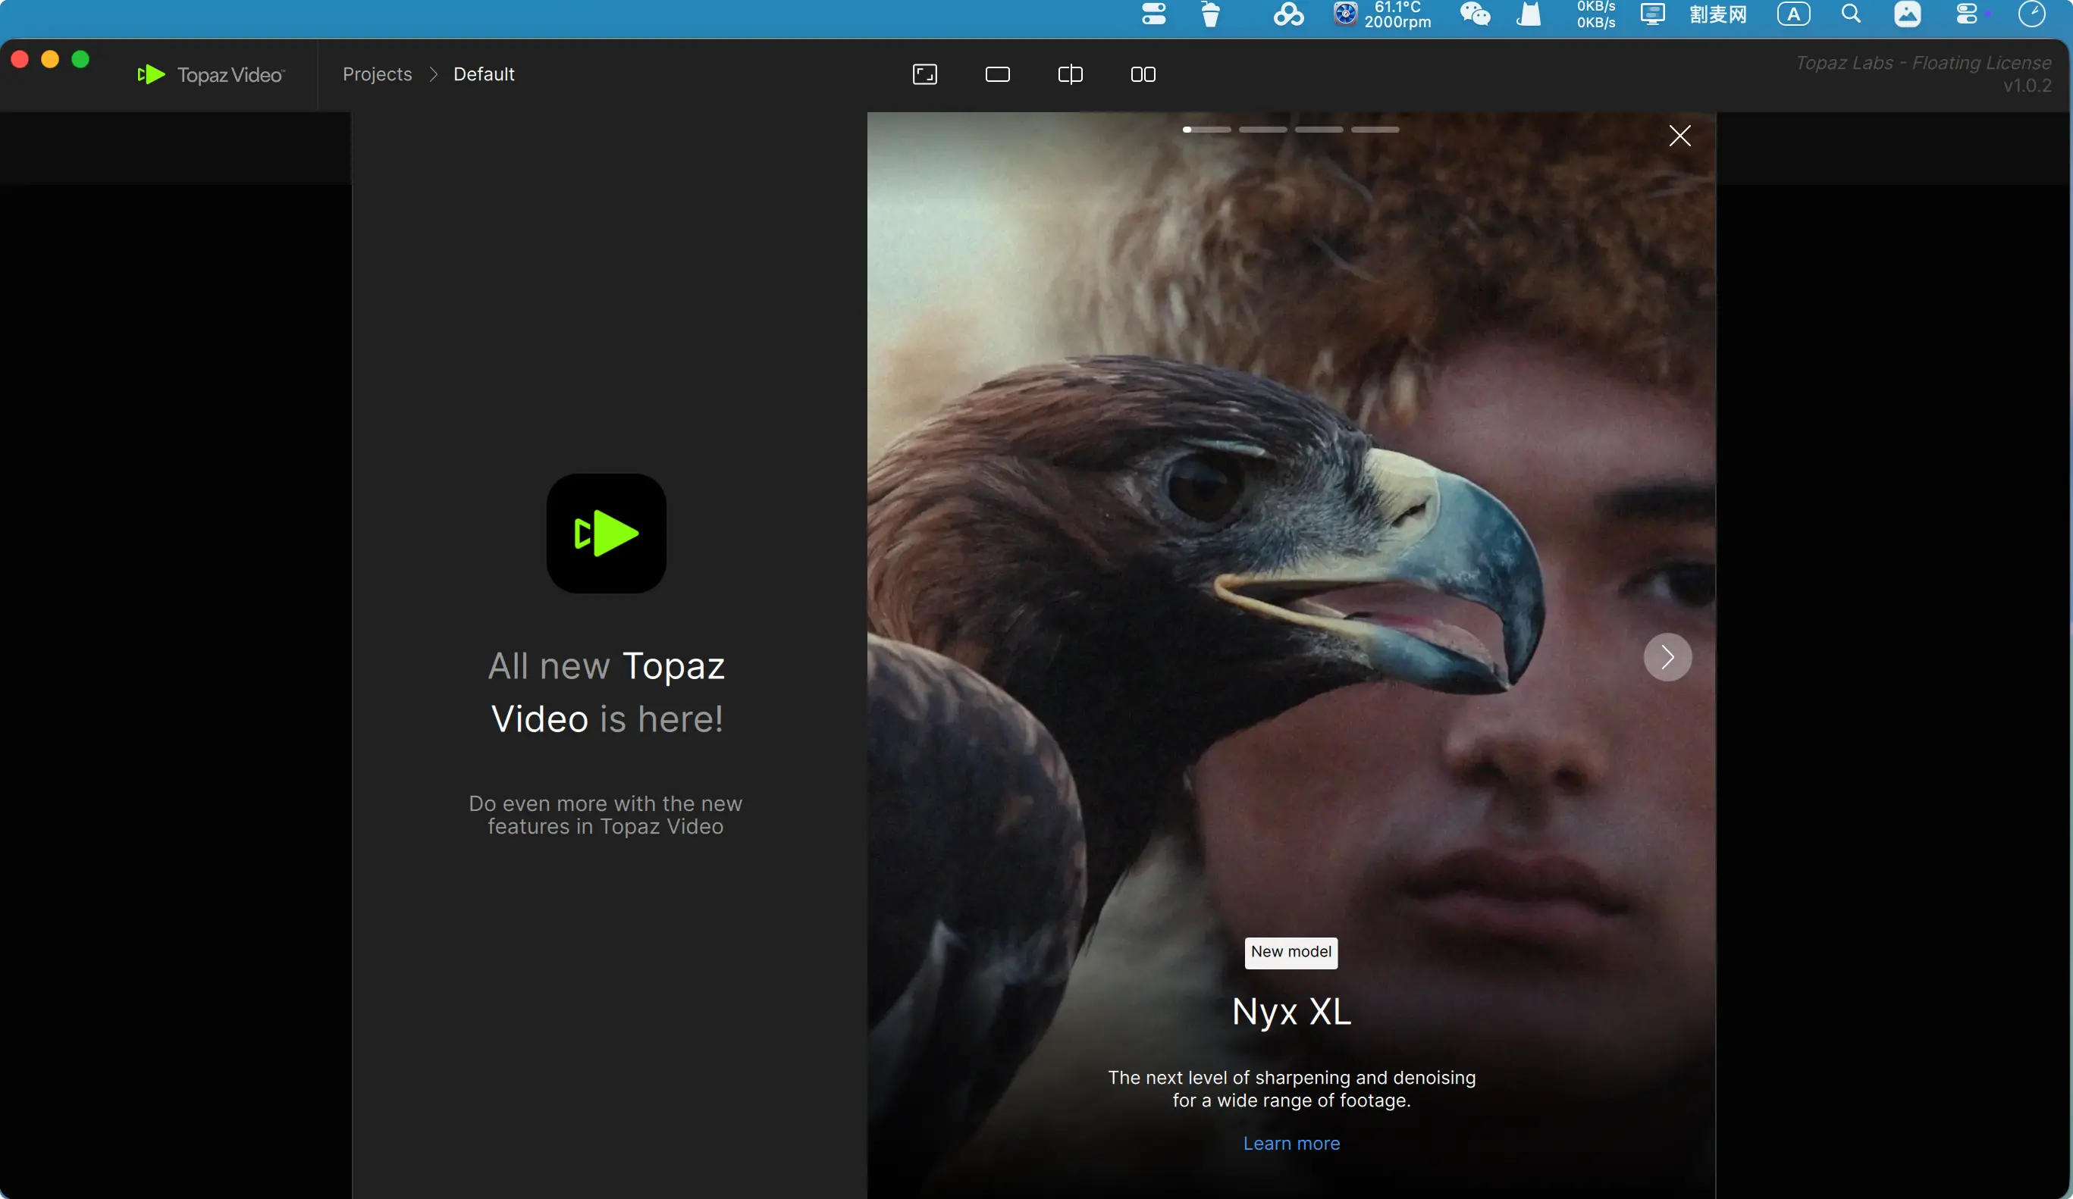Click the New model badge
This screenshot has width=2073, height=1199.
(1291, 952)
